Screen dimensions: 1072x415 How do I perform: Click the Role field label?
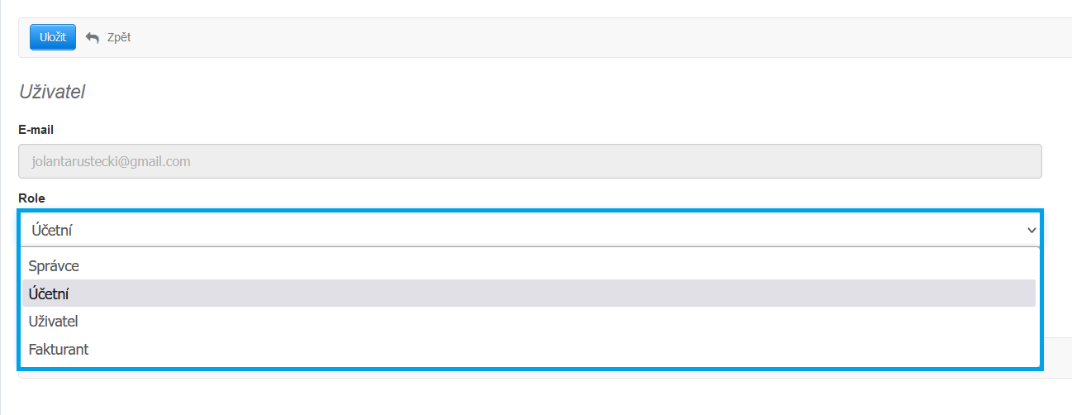[31, 198]
